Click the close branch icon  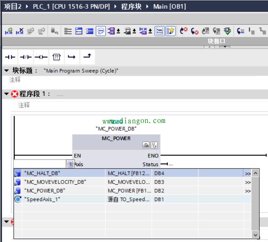coord(87,57)
